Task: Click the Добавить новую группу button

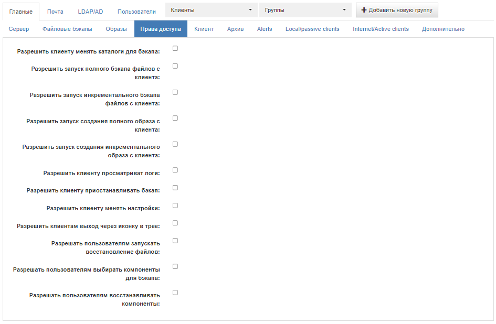Action: 397,10
